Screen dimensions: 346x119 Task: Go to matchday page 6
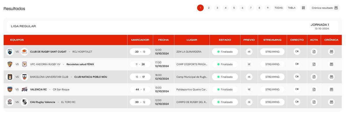click(x=242, y=8)
